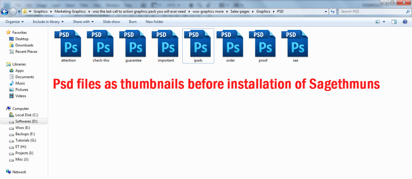Select the proof PSD file icon
Viewport: 412px width, 179px height.
(263, 43)
